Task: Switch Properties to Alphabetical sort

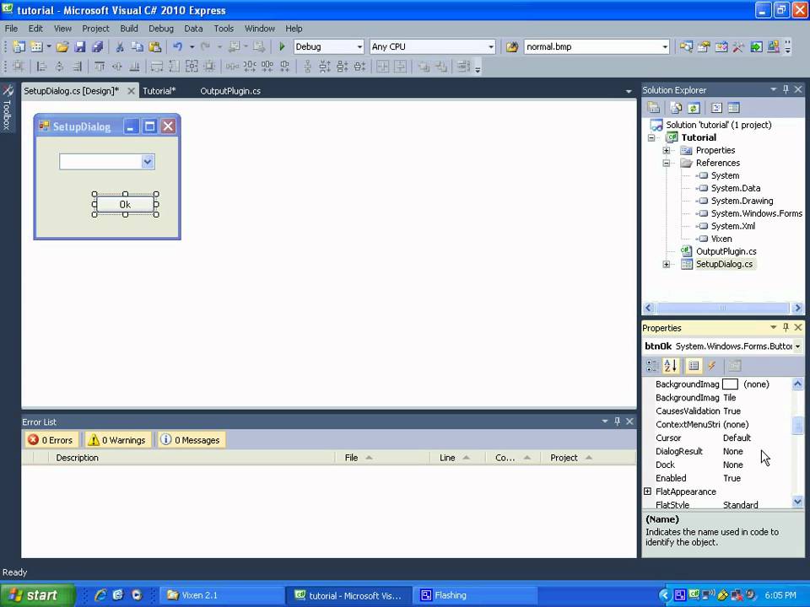Action: point(671,366)
